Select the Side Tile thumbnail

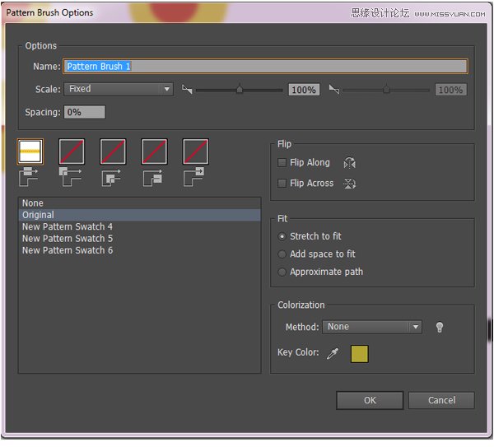pyautogui.click(x=30, y=151)
